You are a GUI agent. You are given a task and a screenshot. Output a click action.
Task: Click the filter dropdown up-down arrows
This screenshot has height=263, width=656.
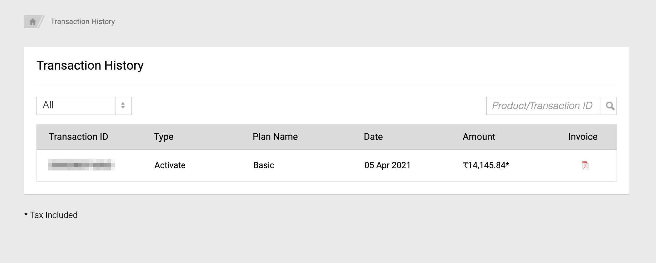[123, 106]
